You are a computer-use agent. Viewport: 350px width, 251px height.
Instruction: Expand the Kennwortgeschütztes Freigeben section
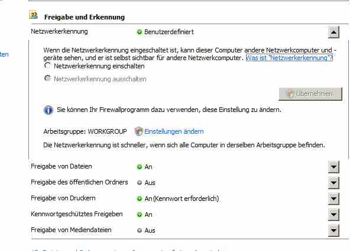point(333,214)
